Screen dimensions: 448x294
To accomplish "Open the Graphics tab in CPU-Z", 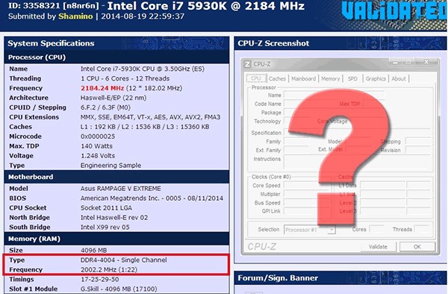I will click(x=376, y=79).
